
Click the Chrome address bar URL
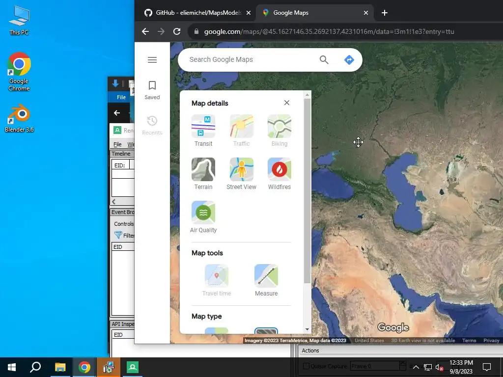pos(329,31)
